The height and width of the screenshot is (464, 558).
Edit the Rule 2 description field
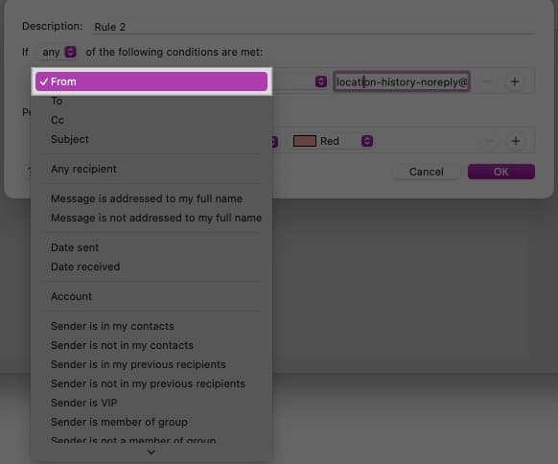point(314,27)
